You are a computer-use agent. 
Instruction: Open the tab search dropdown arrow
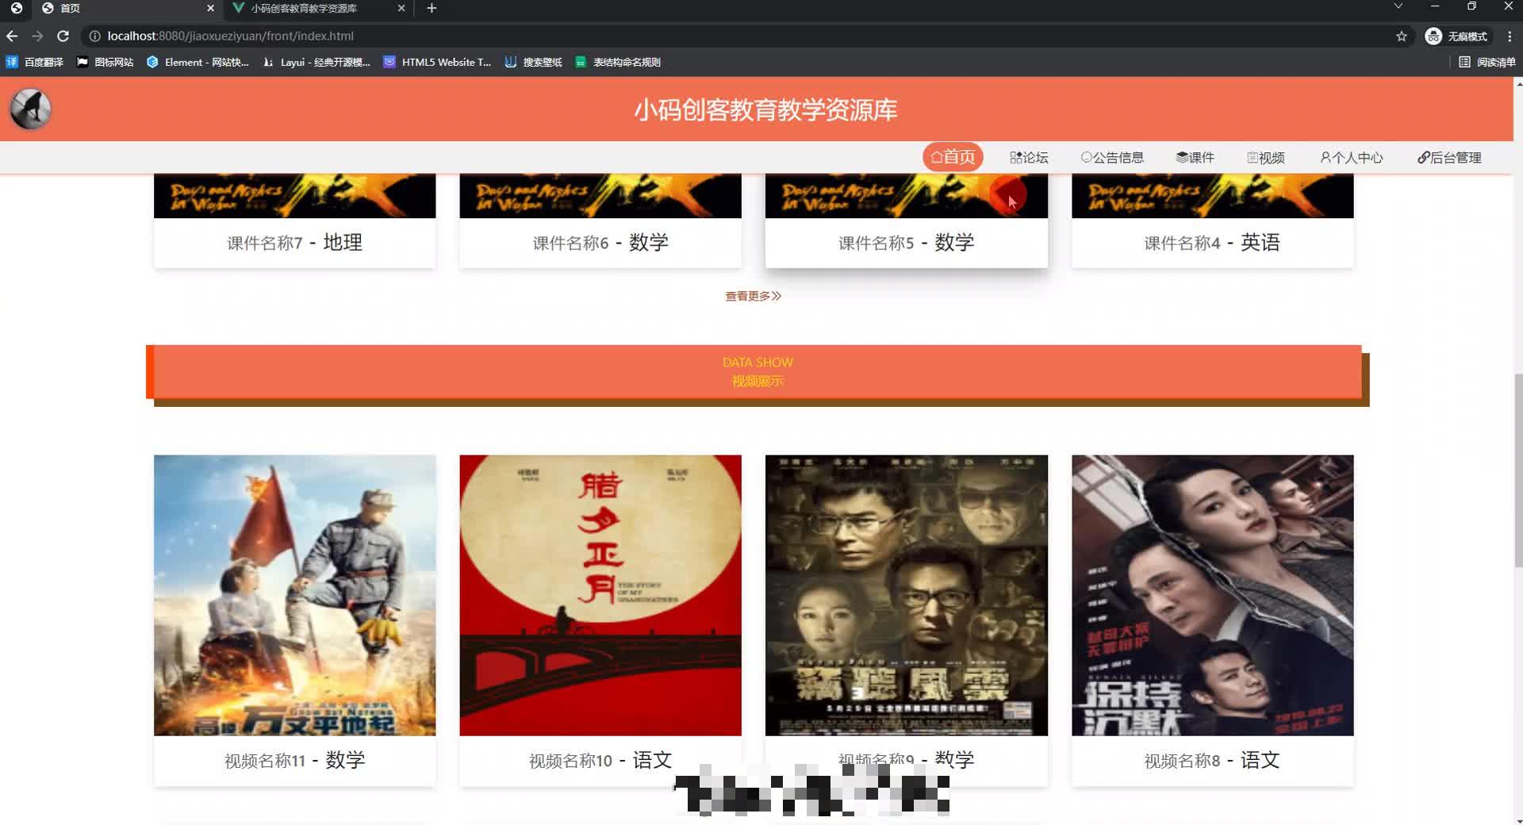click(1398, 6)
